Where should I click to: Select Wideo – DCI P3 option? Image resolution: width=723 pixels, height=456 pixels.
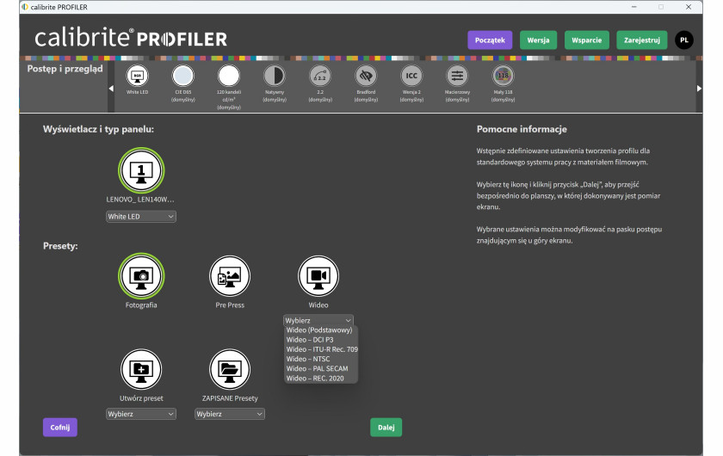(x=321, y=340)
